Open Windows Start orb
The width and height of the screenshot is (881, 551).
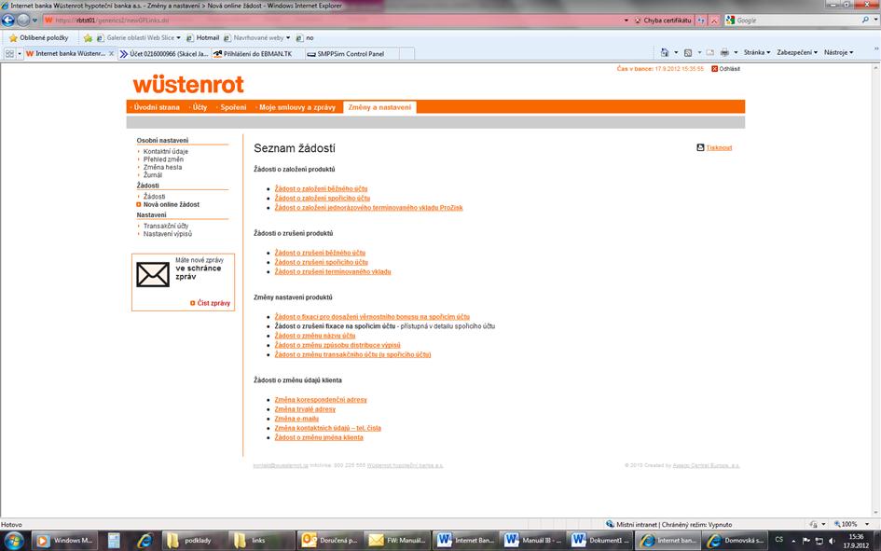point(13,541)
